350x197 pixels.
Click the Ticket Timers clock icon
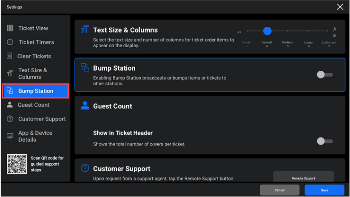(10, 42)
